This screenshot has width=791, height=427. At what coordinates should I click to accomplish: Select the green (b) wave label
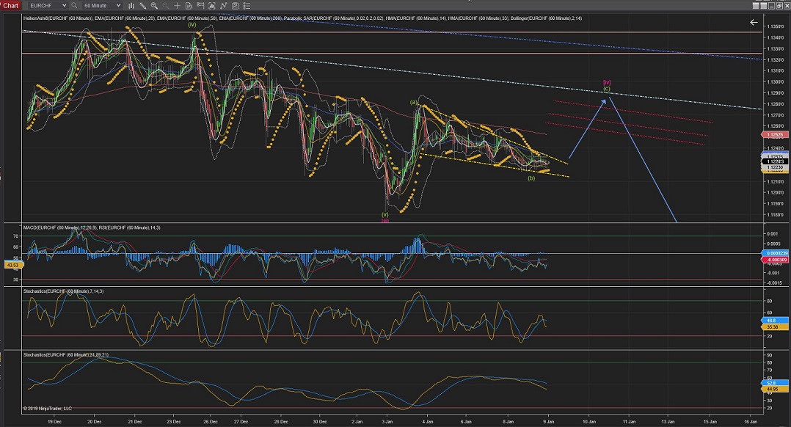click(x=531, y=178)
